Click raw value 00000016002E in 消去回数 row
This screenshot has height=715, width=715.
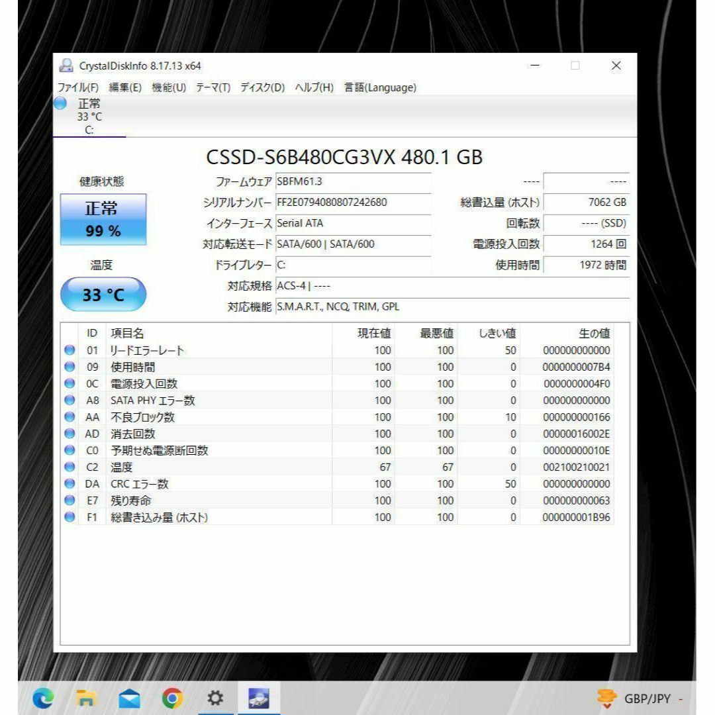click(577, 434)
